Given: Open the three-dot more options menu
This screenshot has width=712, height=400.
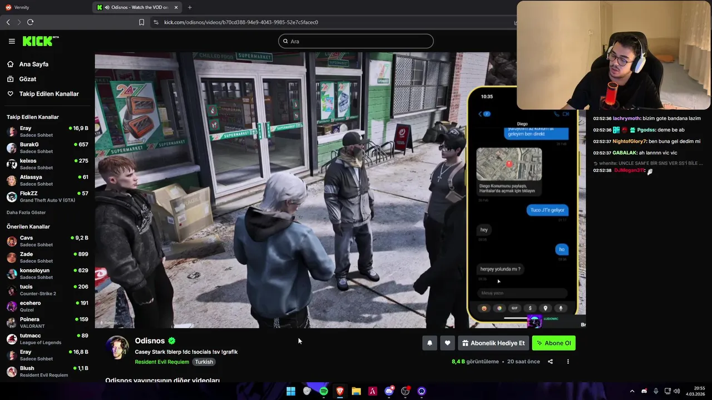Looking at the screenshot, I should 568,362.
